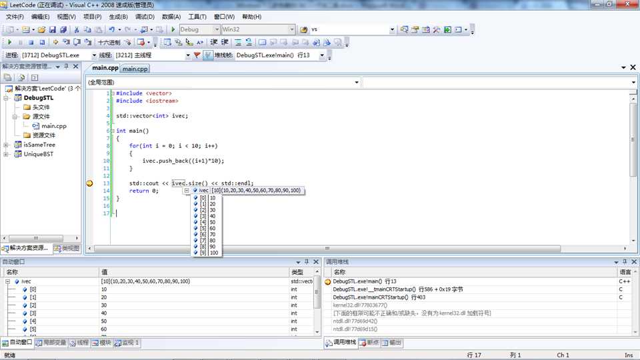
Task: Open the stack frame dropdown main() 行13
Action: coord(322,55)
